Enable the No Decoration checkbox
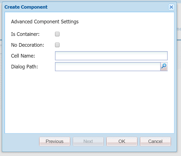This screenshot has height=156, width=181. click(57, 45)
